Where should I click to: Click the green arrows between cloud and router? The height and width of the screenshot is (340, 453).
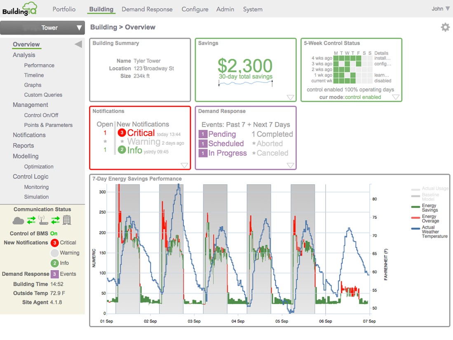pyautogui.click(x=31, y=220)
